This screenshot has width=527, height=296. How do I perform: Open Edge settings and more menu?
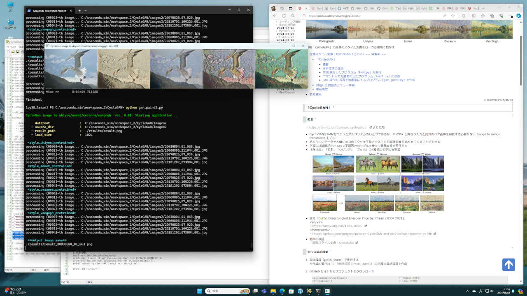[509, 16]
